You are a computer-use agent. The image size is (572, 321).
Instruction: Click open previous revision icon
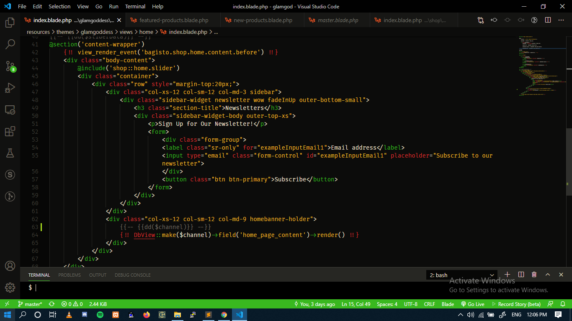coord(494,20)
